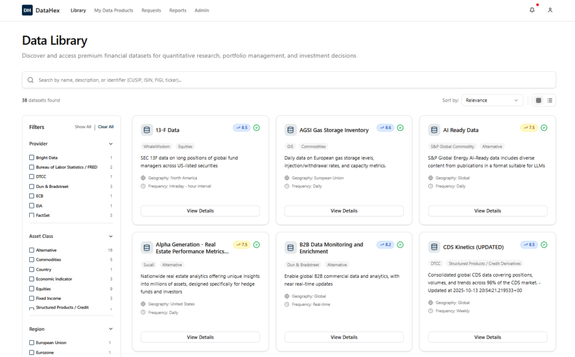Click the green check icon on CDS Kinetics
Viewport: 575px width, 357px height.
click(544, 245)
